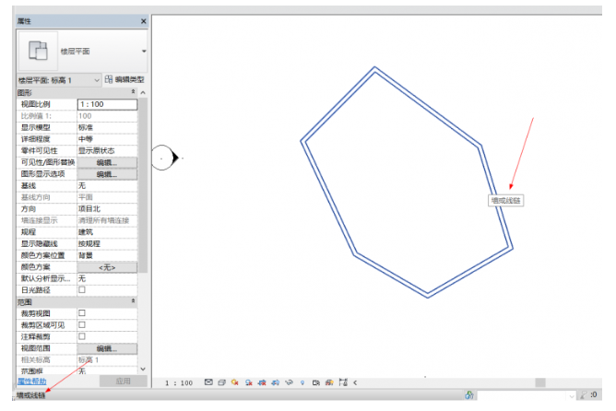Click the properties scrollbar down arrow
This screenshot has width=616, height=411.
pyautogui.click(x=143, y=369)
